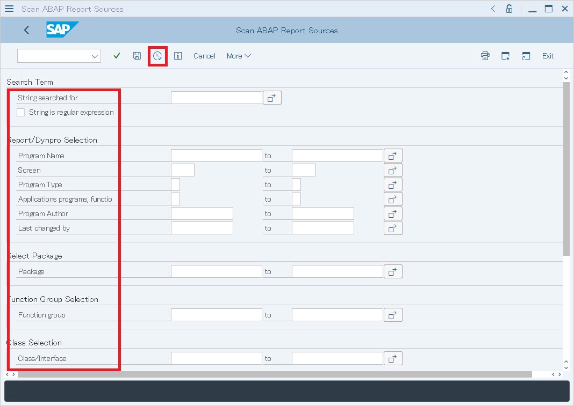The image size is (574, 406).
Task: Click the Program Type from field
Action: (x=175, y=184)
